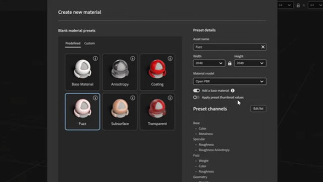Viewport: 323px width, 182px height.
Task: Open info icon on Subsurface preset
Action: pos(133,98)
